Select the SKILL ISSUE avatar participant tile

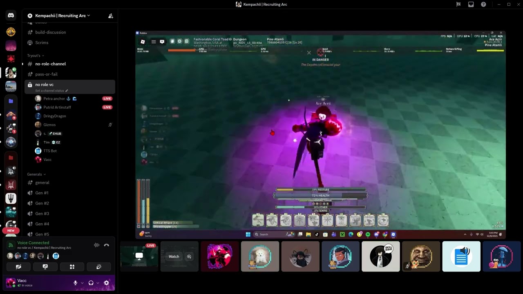click(381, 256)
